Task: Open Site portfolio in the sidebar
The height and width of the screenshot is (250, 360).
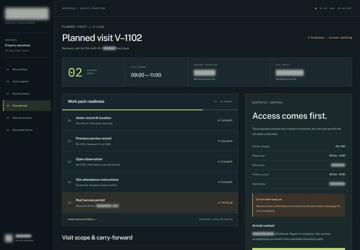Action: [27, 69]
